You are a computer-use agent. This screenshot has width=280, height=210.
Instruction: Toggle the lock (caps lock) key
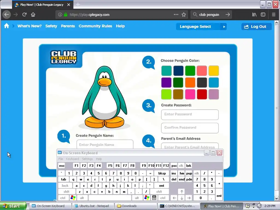pos(65,186)
